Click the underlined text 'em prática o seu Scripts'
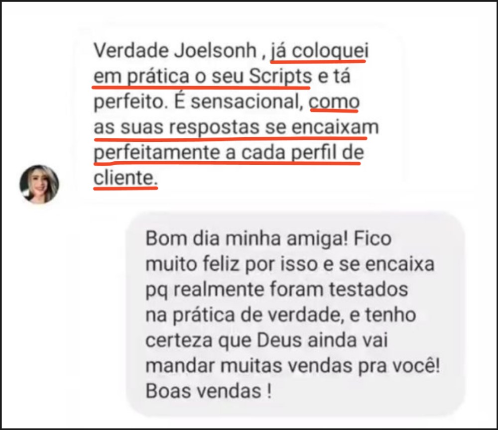The height and width of the screenshot is (430, 498). 203,77
